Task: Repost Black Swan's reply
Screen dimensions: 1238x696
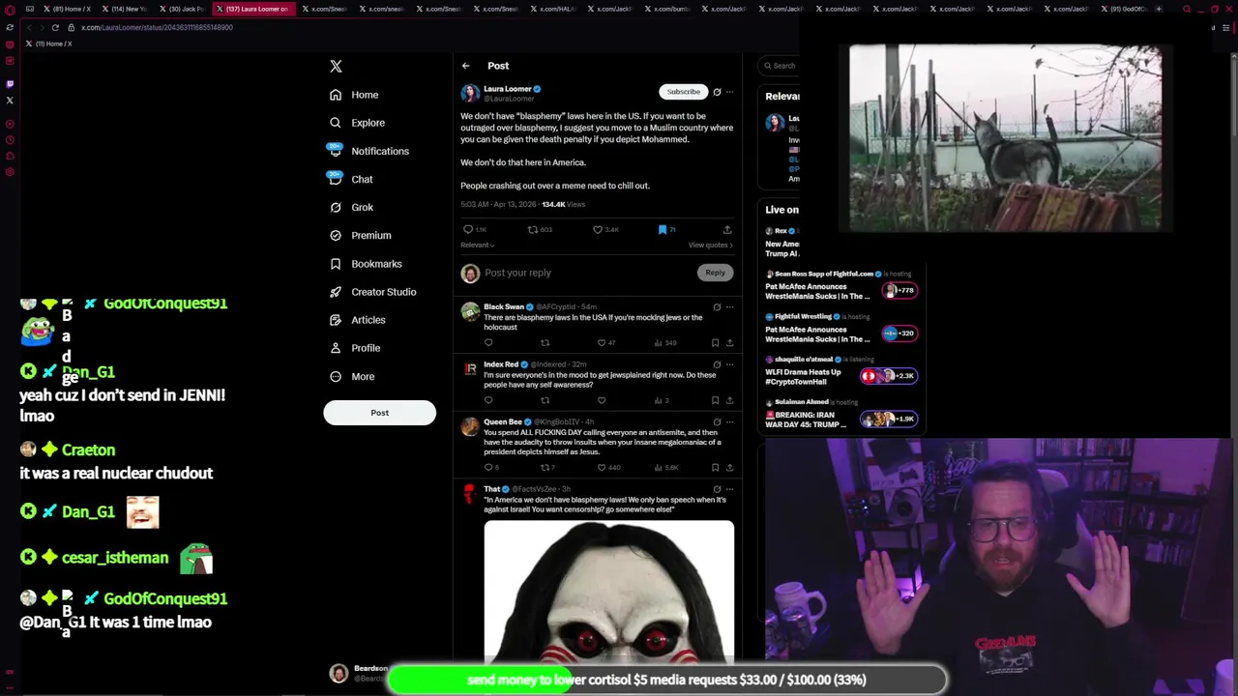Action: tap(545, 342)
